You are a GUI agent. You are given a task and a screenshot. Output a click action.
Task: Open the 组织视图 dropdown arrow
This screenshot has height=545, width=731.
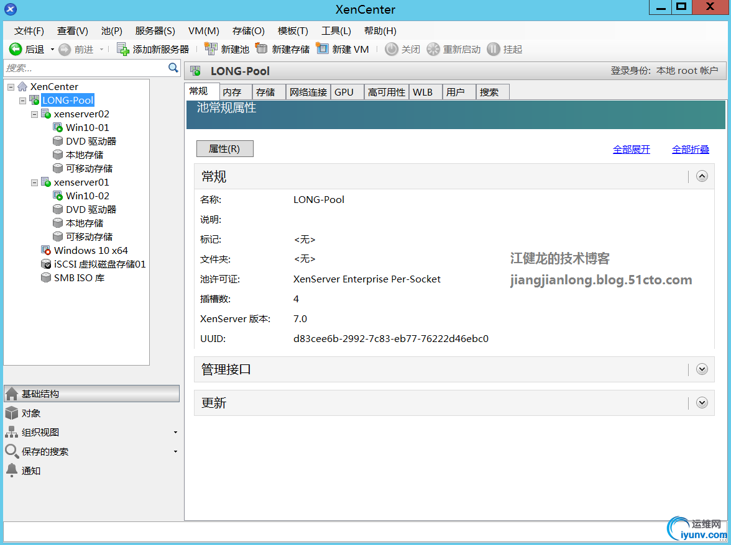[x=175, y=433]
